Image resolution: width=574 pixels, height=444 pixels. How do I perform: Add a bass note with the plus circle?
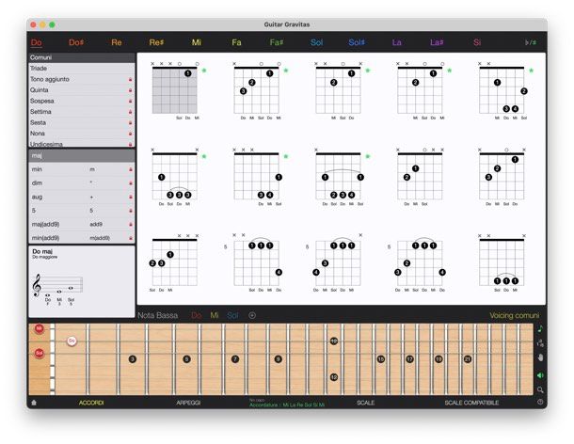coord(252,315)
